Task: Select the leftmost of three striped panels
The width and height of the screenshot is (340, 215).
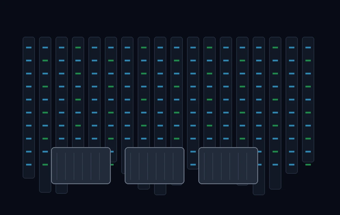Action: (x=81, y=165)
